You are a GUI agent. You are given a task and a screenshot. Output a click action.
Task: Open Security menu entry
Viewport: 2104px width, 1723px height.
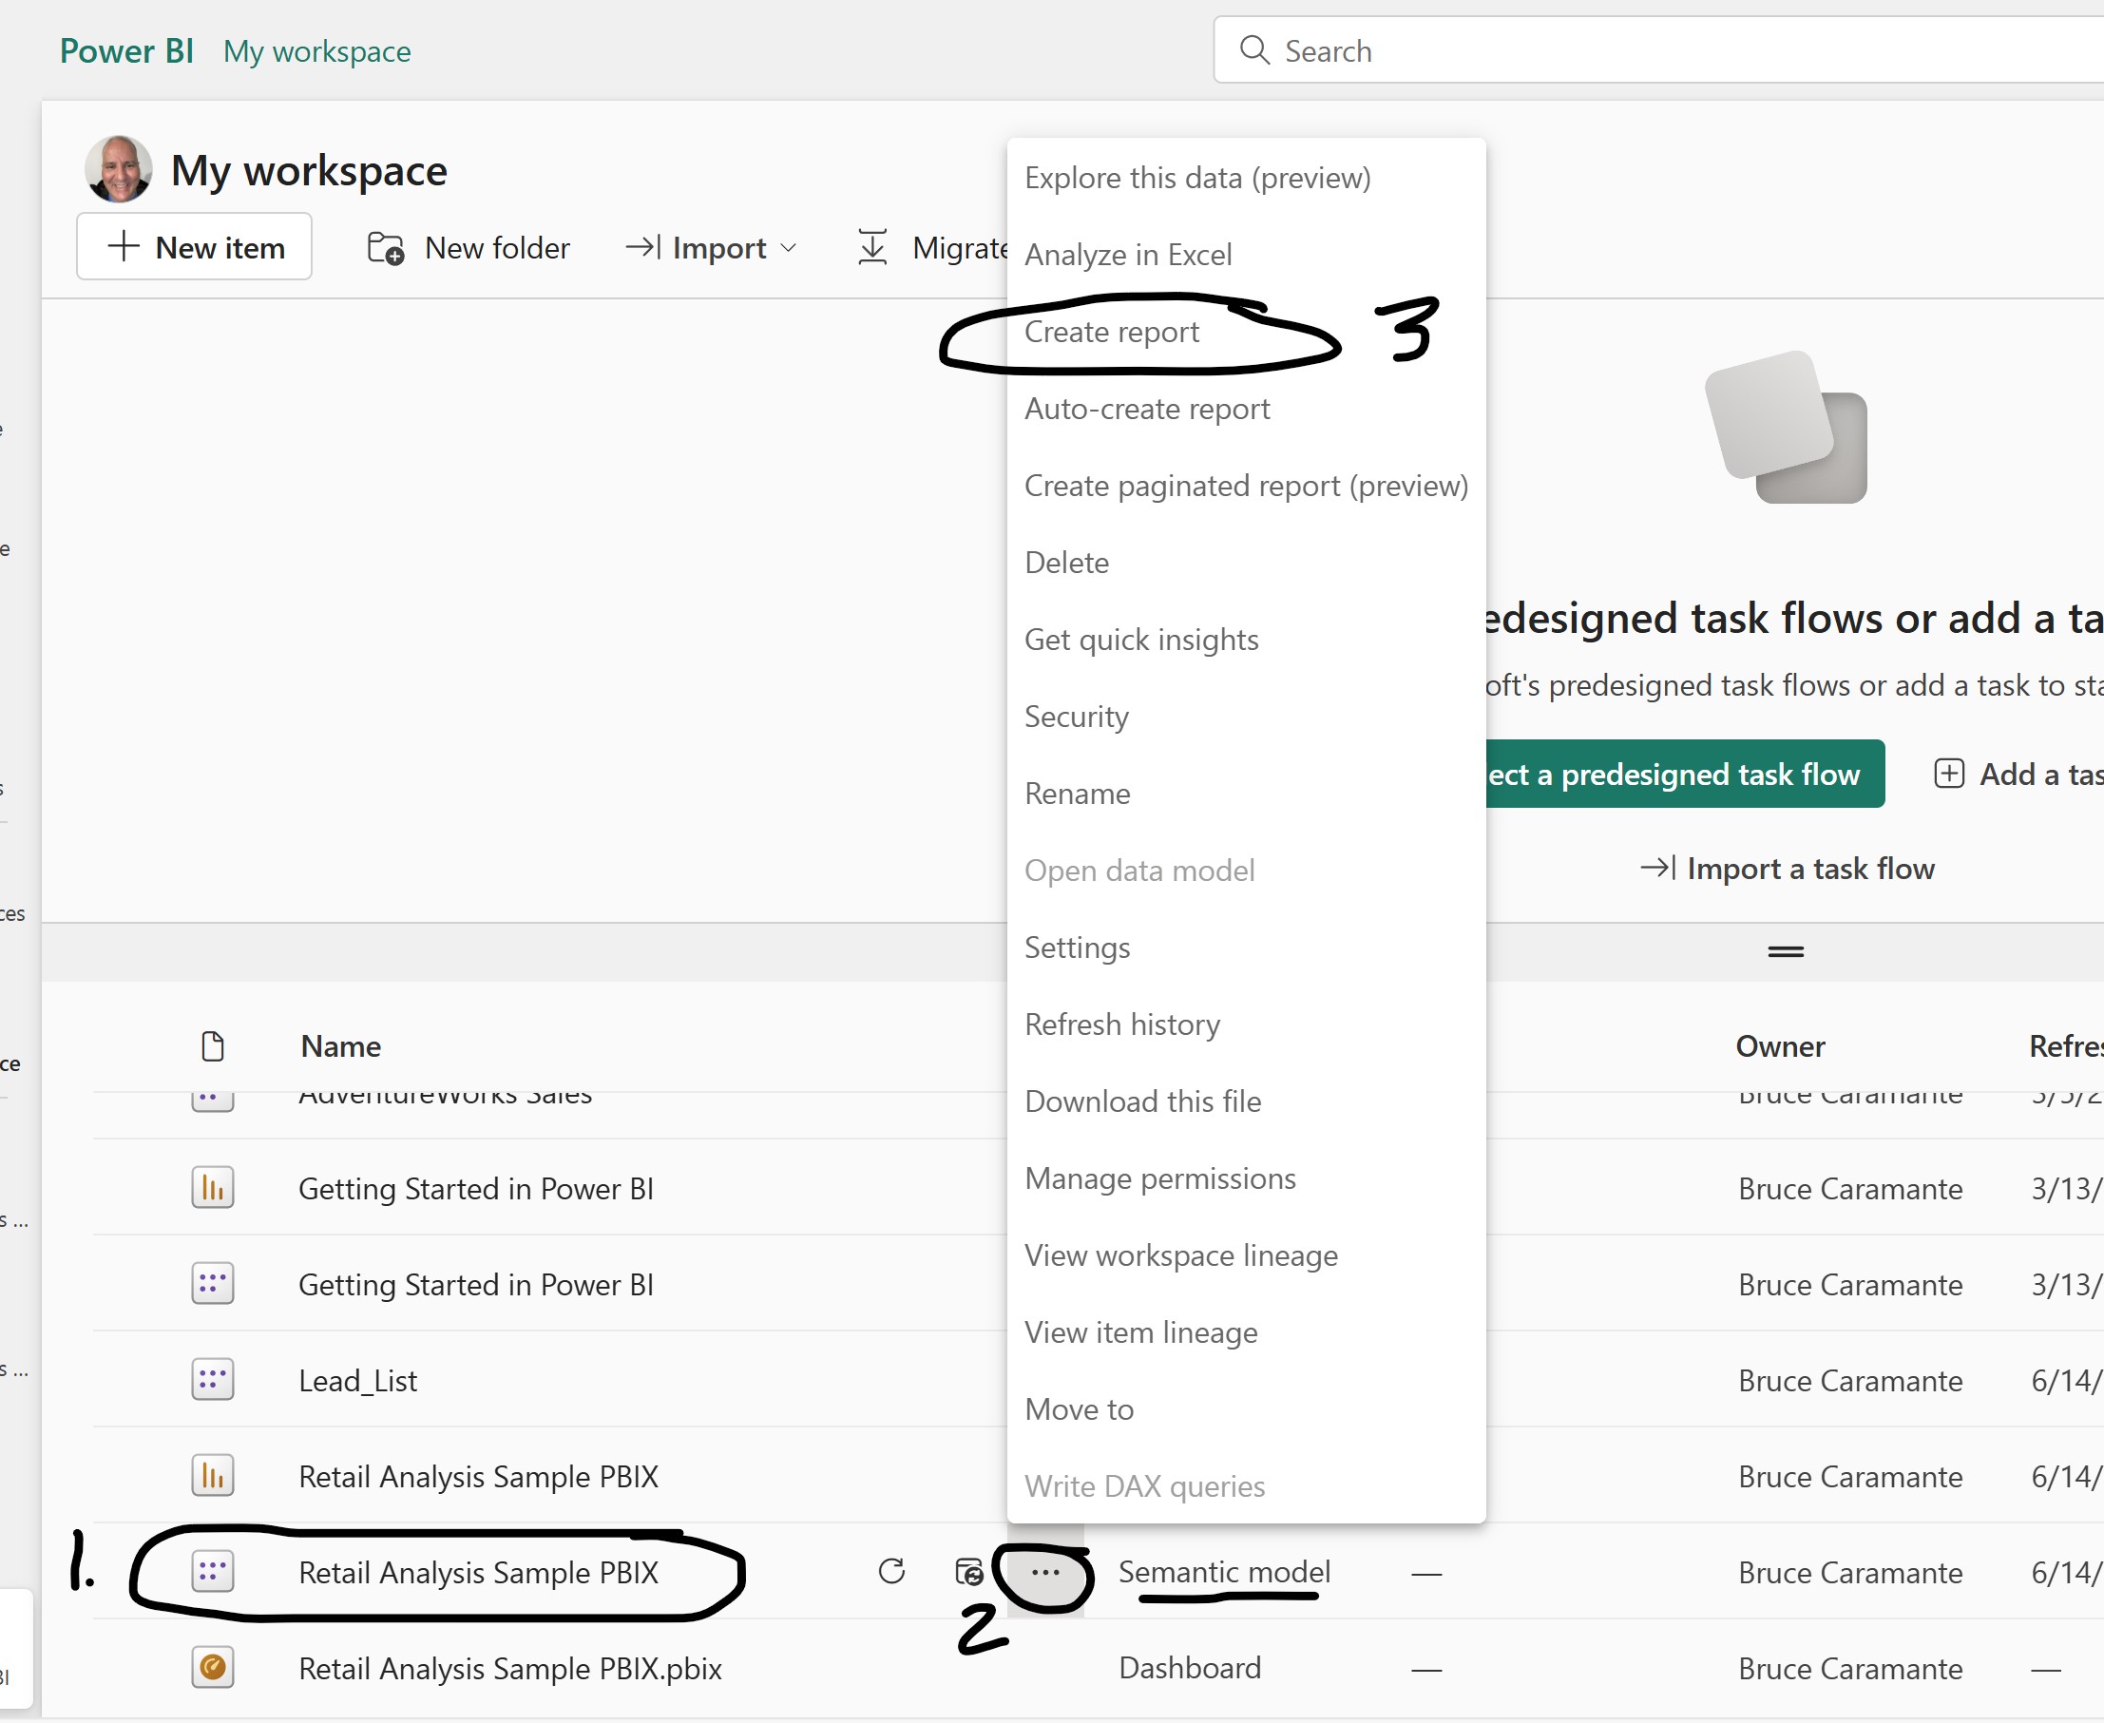[x=1077, y=717]
